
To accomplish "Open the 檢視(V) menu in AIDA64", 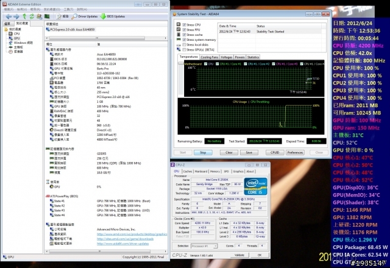I will point(22,10).
